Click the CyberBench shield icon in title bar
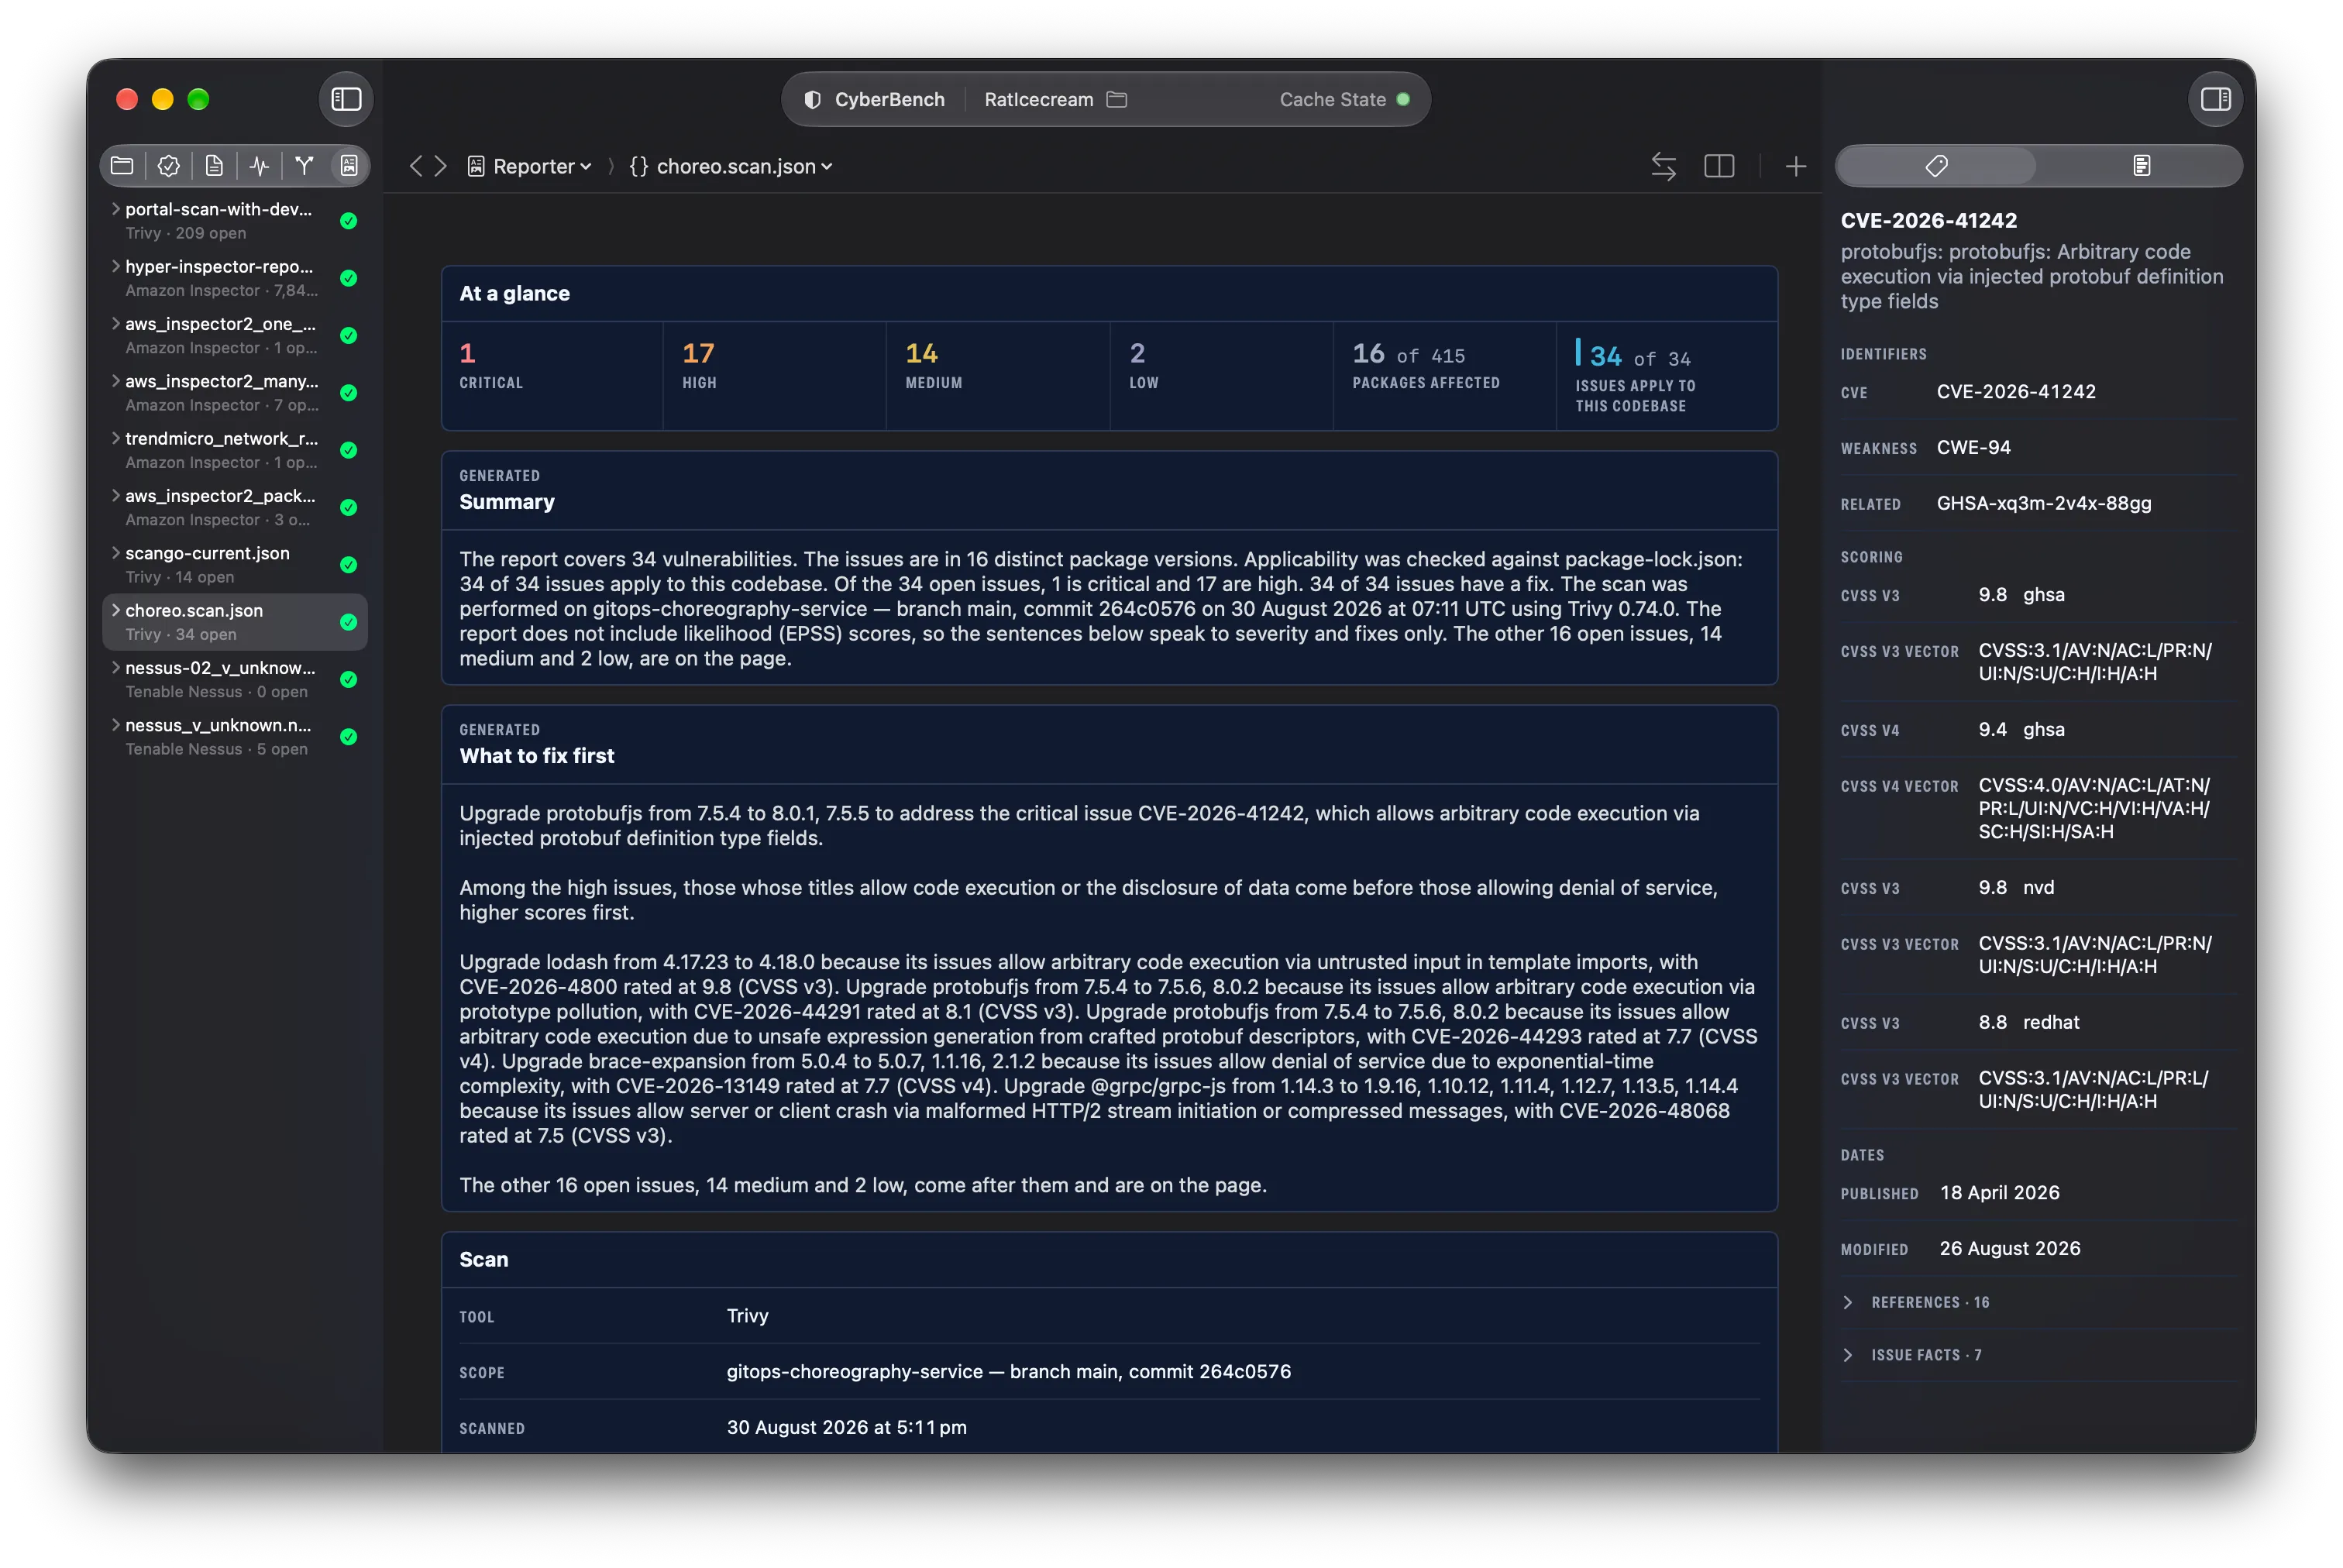Viewport: 2343px width, 1568px height. point(812,100)
